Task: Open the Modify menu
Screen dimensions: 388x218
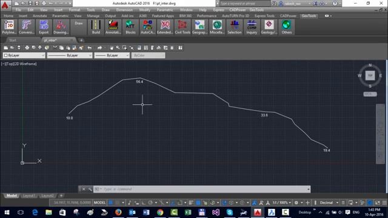Action: [144, 10]
